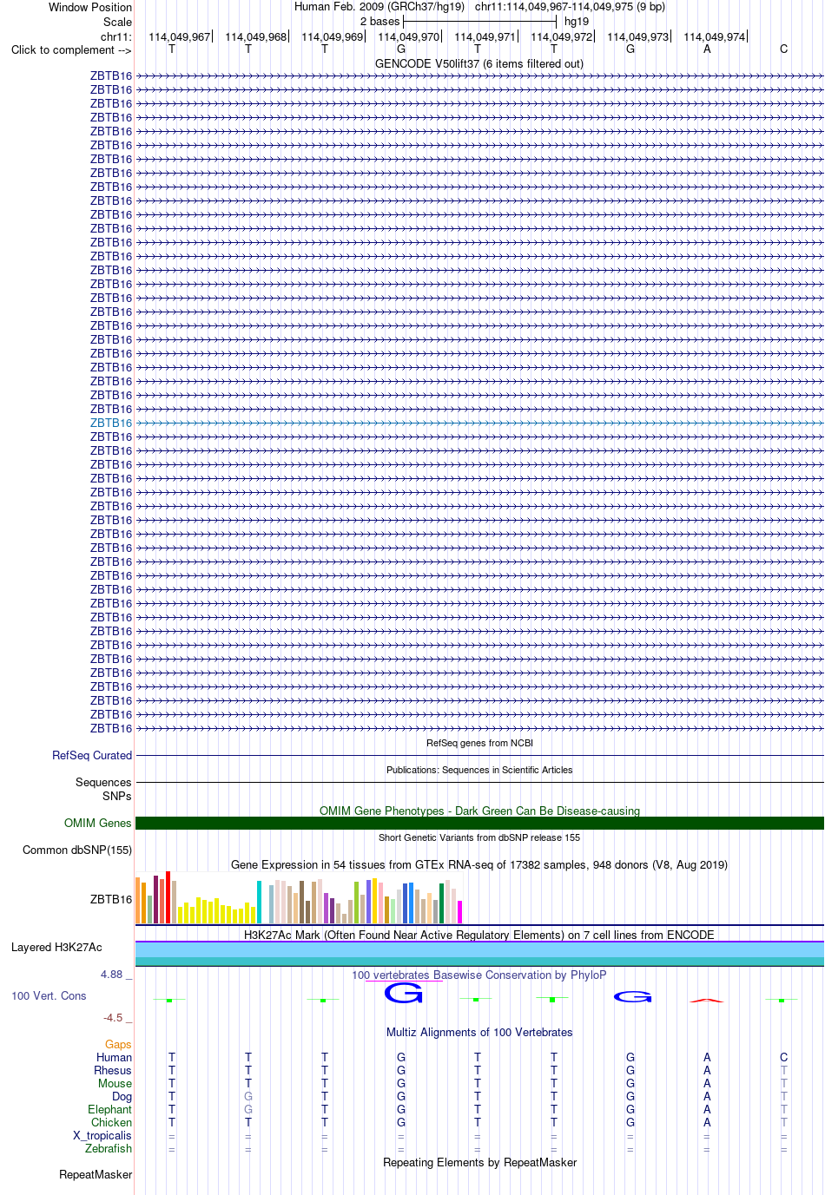The width and height of the screenshot is (825, 1195).
Task: Click the tallest blue G PhyloP logo letter
Action: click(x=404, y=992)
